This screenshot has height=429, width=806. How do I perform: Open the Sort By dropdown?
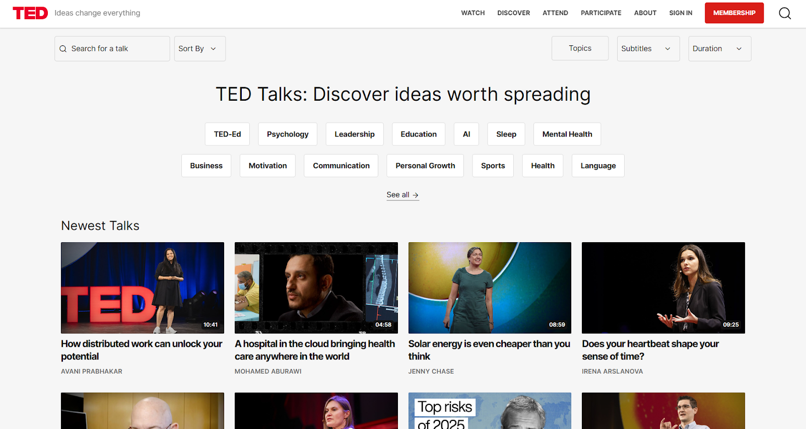point(200,49)
